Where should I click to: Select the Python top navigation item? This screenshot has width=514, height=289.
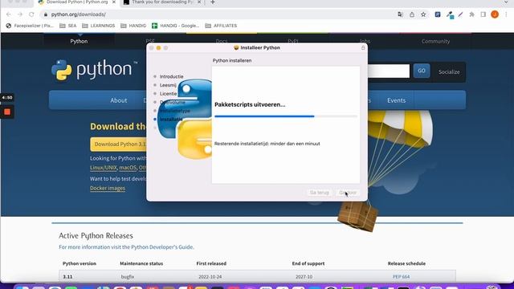[x=79, y=41]
